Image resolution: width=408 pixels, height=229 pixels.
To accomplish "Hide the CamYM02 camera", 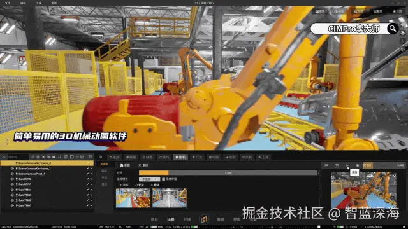I will pos(12,200).
